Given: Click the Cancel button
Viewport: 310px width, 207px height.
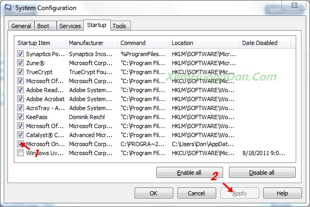Looking at the screenshot, I should (197, 193).
